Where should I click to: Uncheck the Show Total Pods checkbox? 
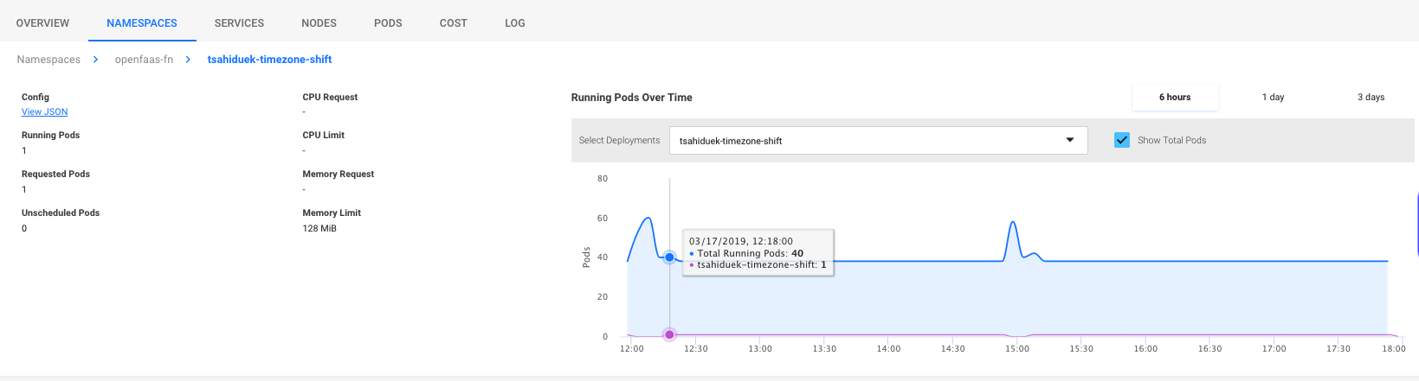1122,140
